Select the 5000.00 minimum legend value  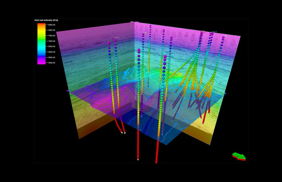pyautogui.click(x=52, y=63)
